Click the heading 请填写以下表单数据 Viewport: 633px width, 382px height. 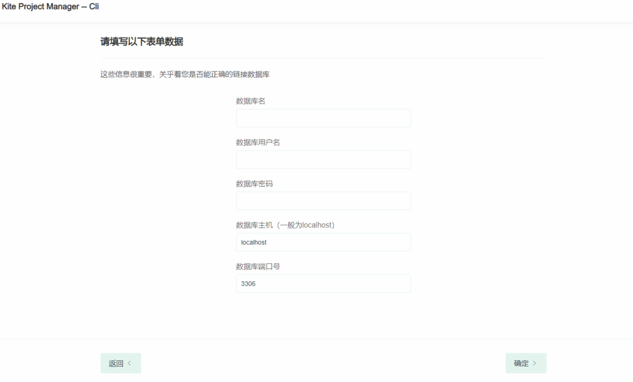(142, 41)
